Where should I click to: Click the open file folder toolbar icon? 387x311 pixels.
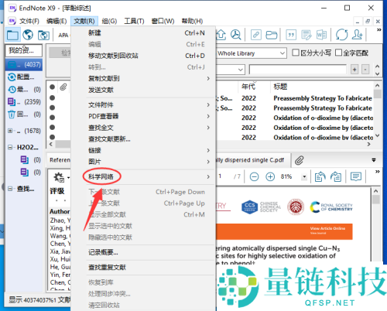tap(272, 35)
